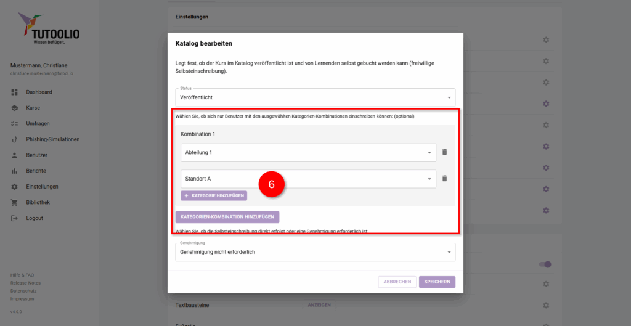This screenshot has height=326, width=631.
Task: Remove the Standort A category row
Action: point(444,179)
